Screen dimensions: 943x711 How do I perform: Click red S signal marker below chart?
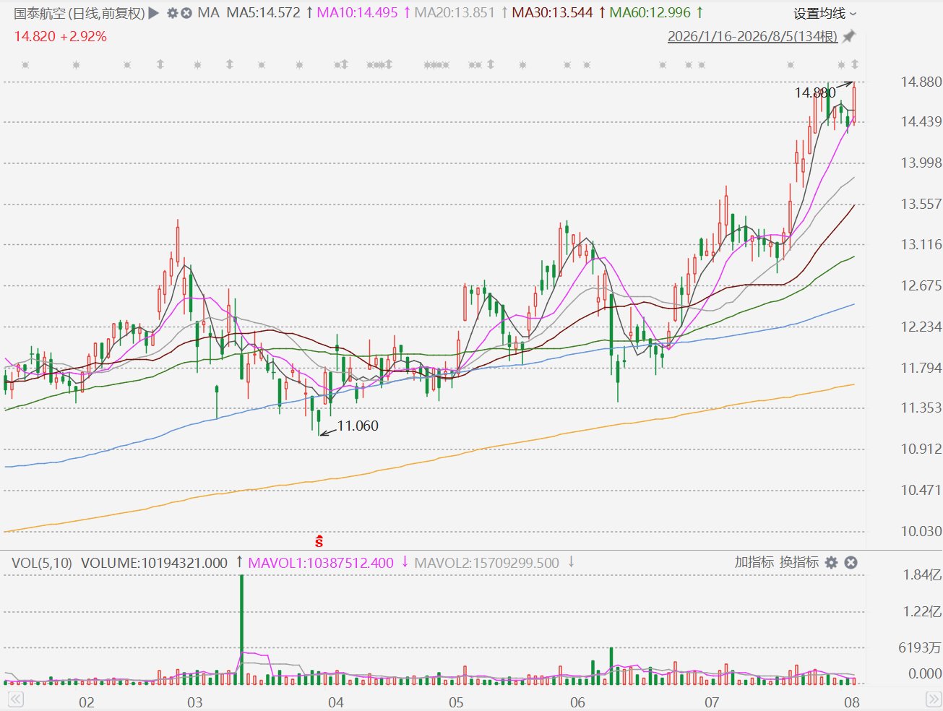(x=319, y=540)
